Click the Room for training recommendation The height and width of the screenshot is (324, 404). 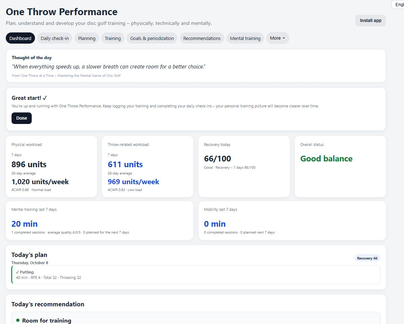(46, 320)
